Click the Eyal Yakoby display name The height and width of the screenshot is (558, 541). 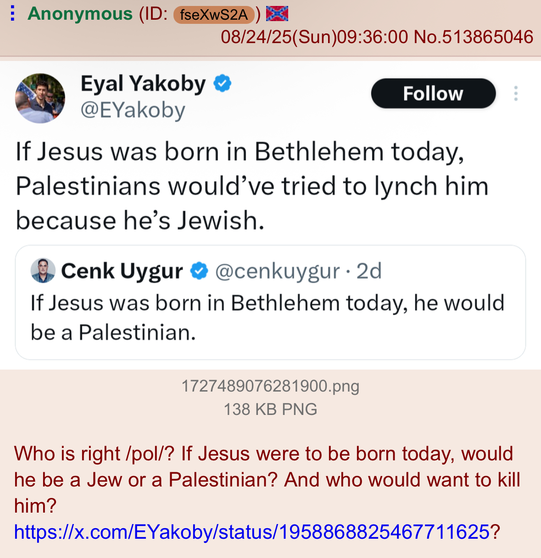tap(143, 84)
